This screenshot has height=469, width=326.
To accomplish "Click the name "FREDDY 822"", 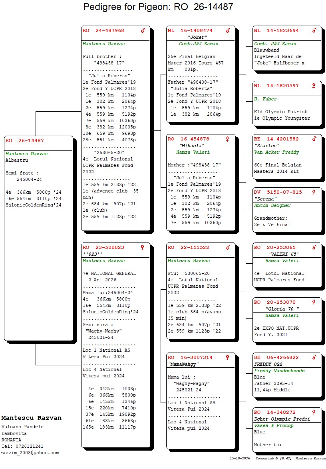I will point(268,364).
